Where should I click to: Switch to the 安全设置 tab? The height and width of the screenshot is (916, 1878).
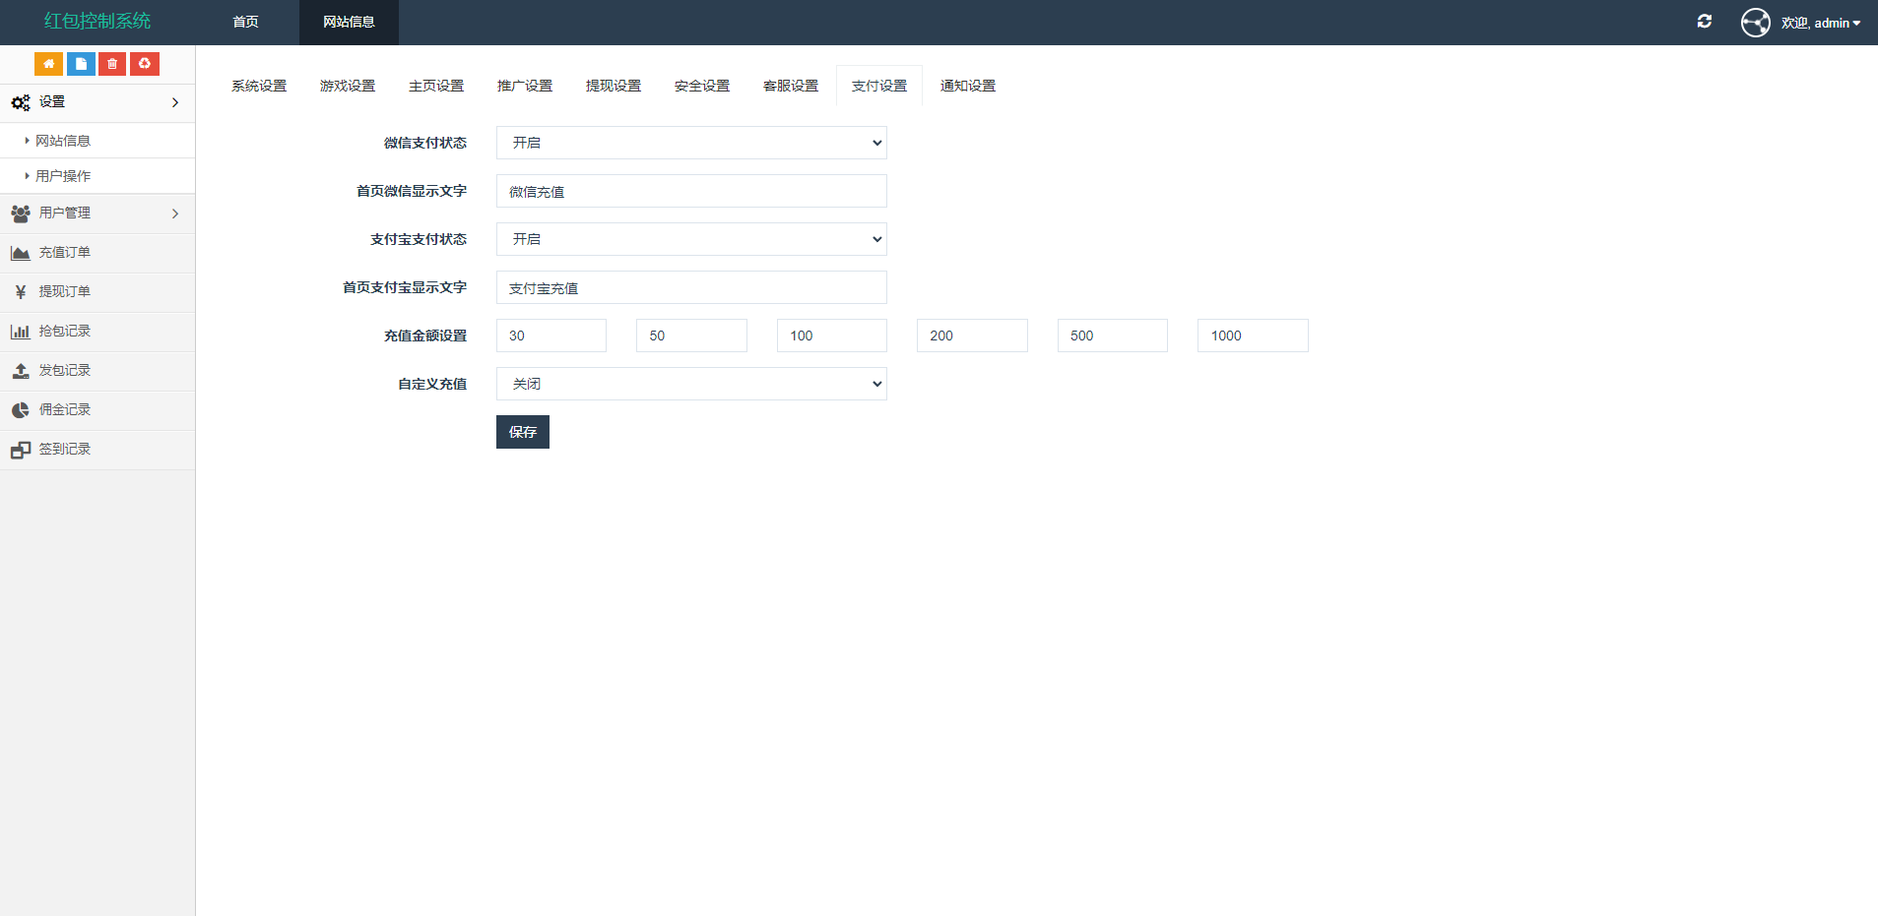click(702, 86)
